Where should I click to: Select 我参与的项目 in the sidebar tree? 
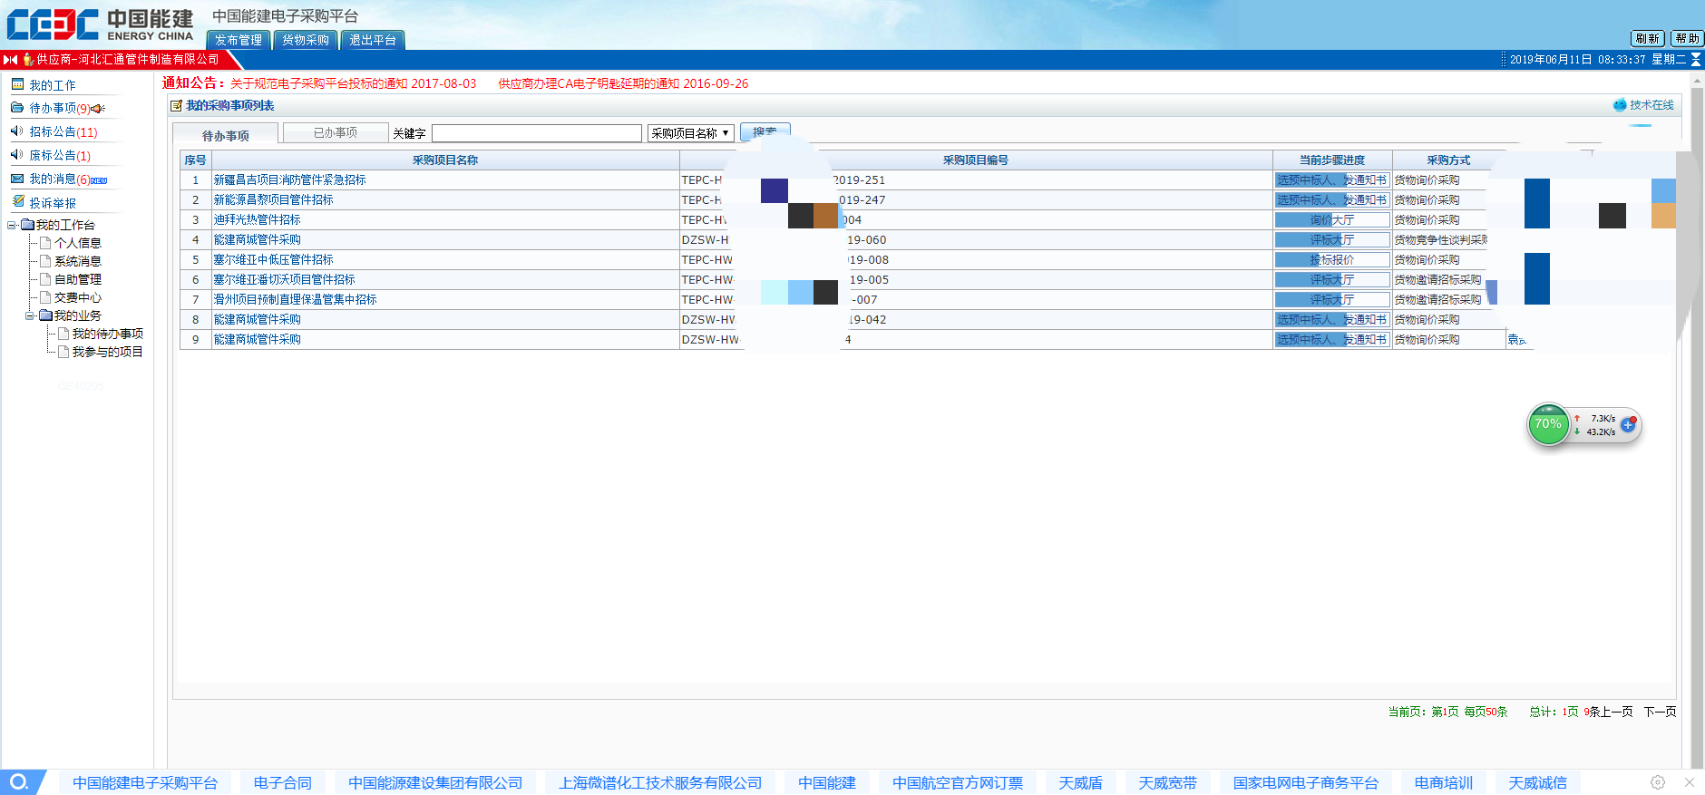coord(107,352)
